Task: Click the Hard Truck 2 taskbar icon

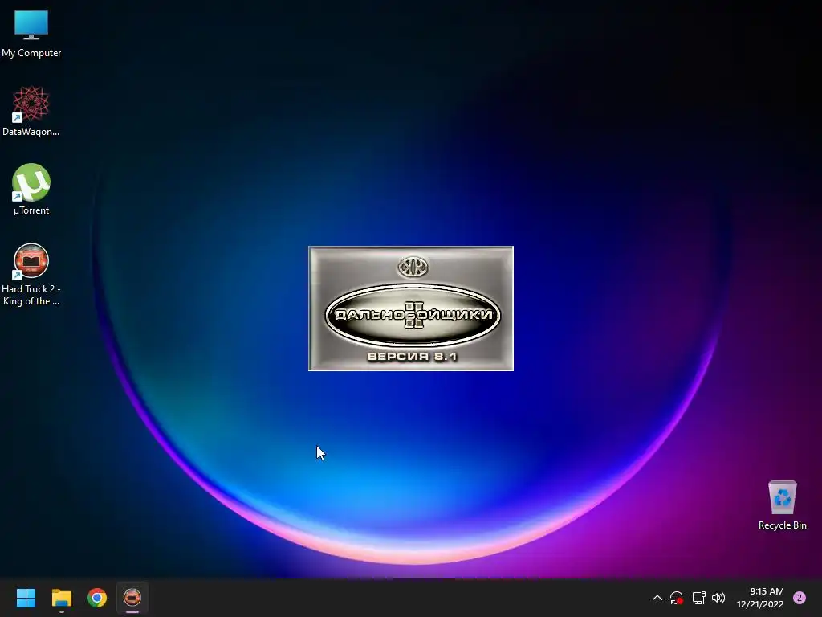Action: tap(132, 598)
